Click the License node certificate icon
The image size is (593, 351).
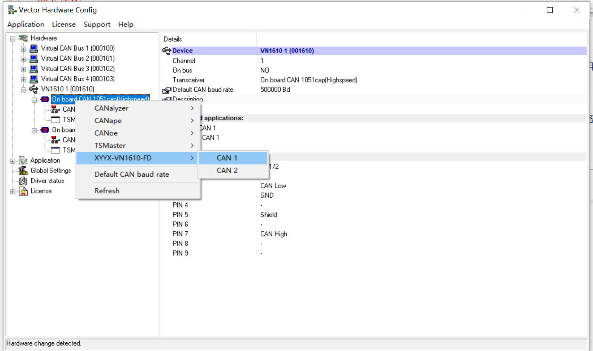23,191
